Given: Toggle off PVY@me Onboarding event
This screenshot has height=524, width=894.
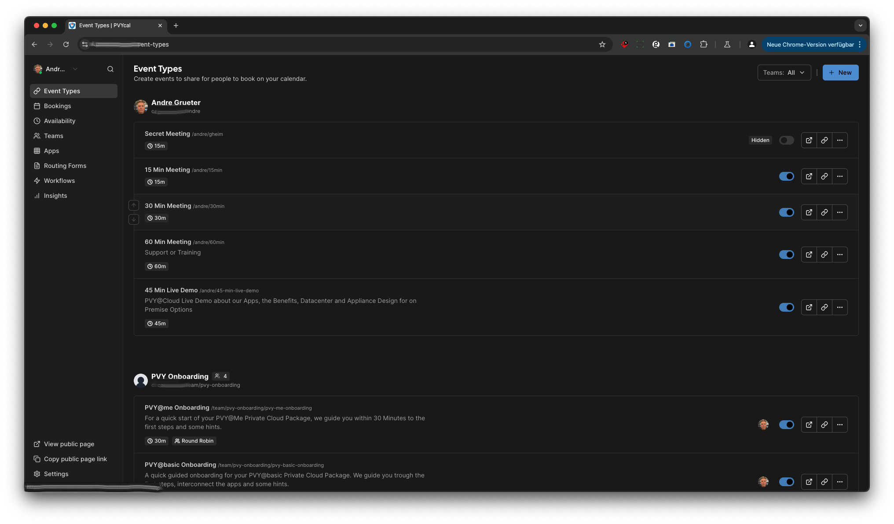Looking at the screenshot, I should coord(786,425).
